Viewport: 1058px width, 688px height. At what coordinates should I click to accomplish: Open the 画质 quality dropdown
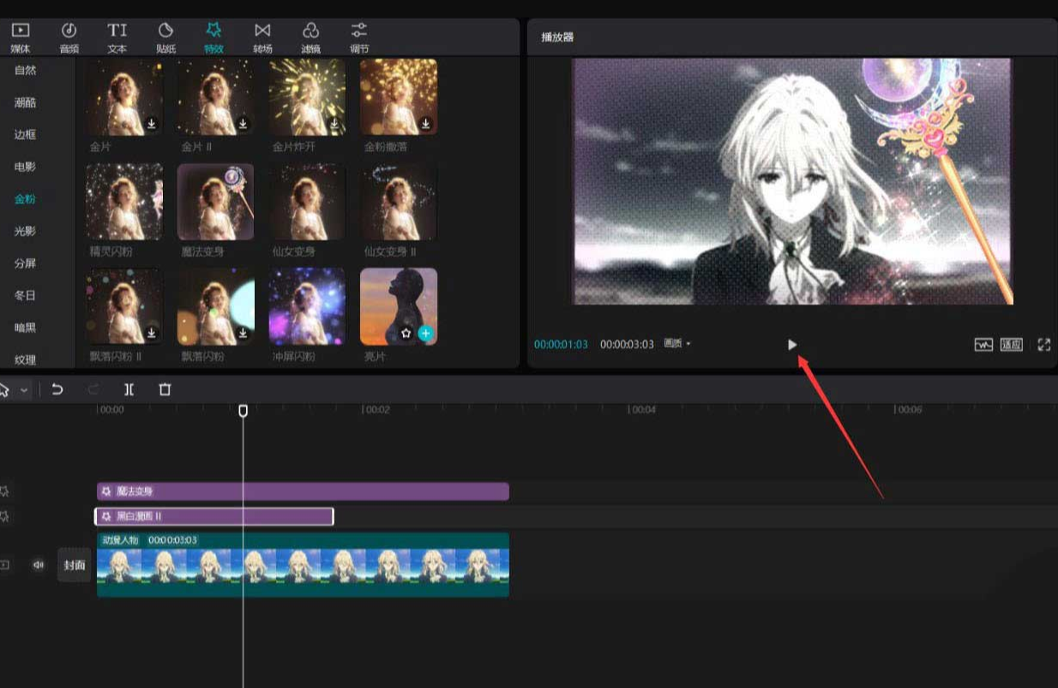tap(677, 344)
